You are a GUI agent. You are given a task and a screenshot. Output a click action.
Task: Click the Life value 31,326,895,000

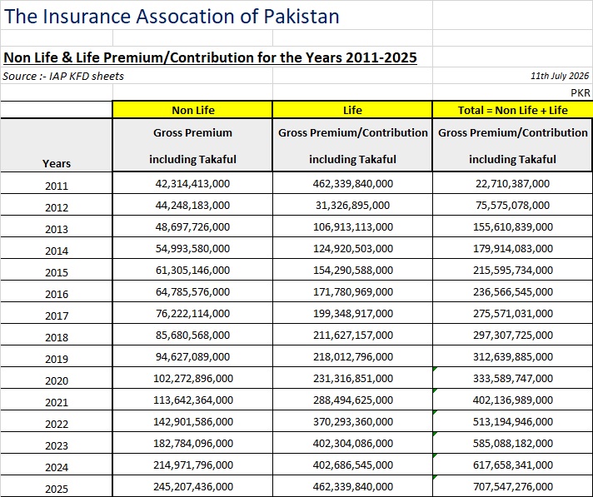tap(353, 205)
